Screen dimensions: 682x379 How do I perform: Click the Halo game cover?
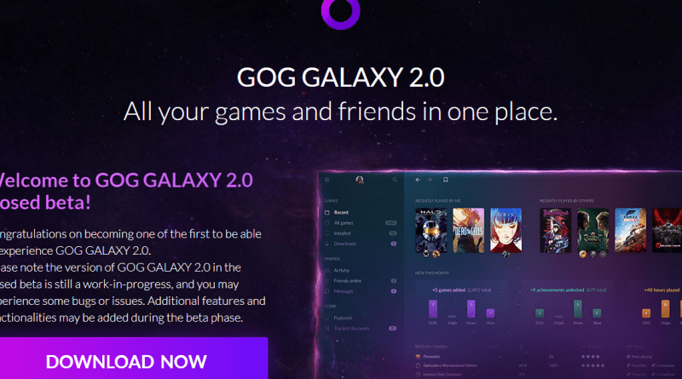click(431, 231)
